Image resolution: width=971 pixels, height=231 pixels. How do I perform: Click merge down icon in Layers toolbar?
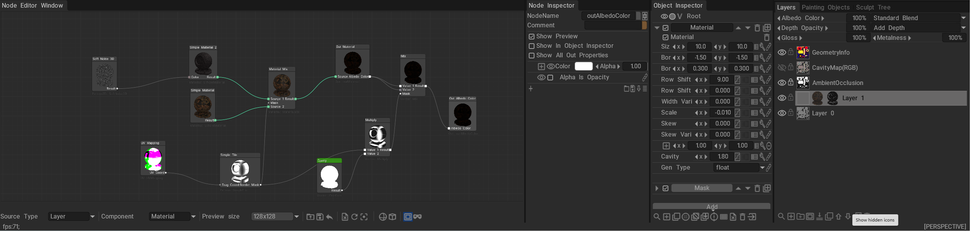[x=819, y=216]
